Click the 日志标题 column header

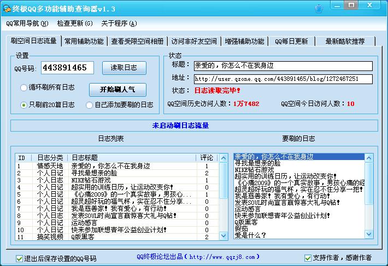coord(132,158)
